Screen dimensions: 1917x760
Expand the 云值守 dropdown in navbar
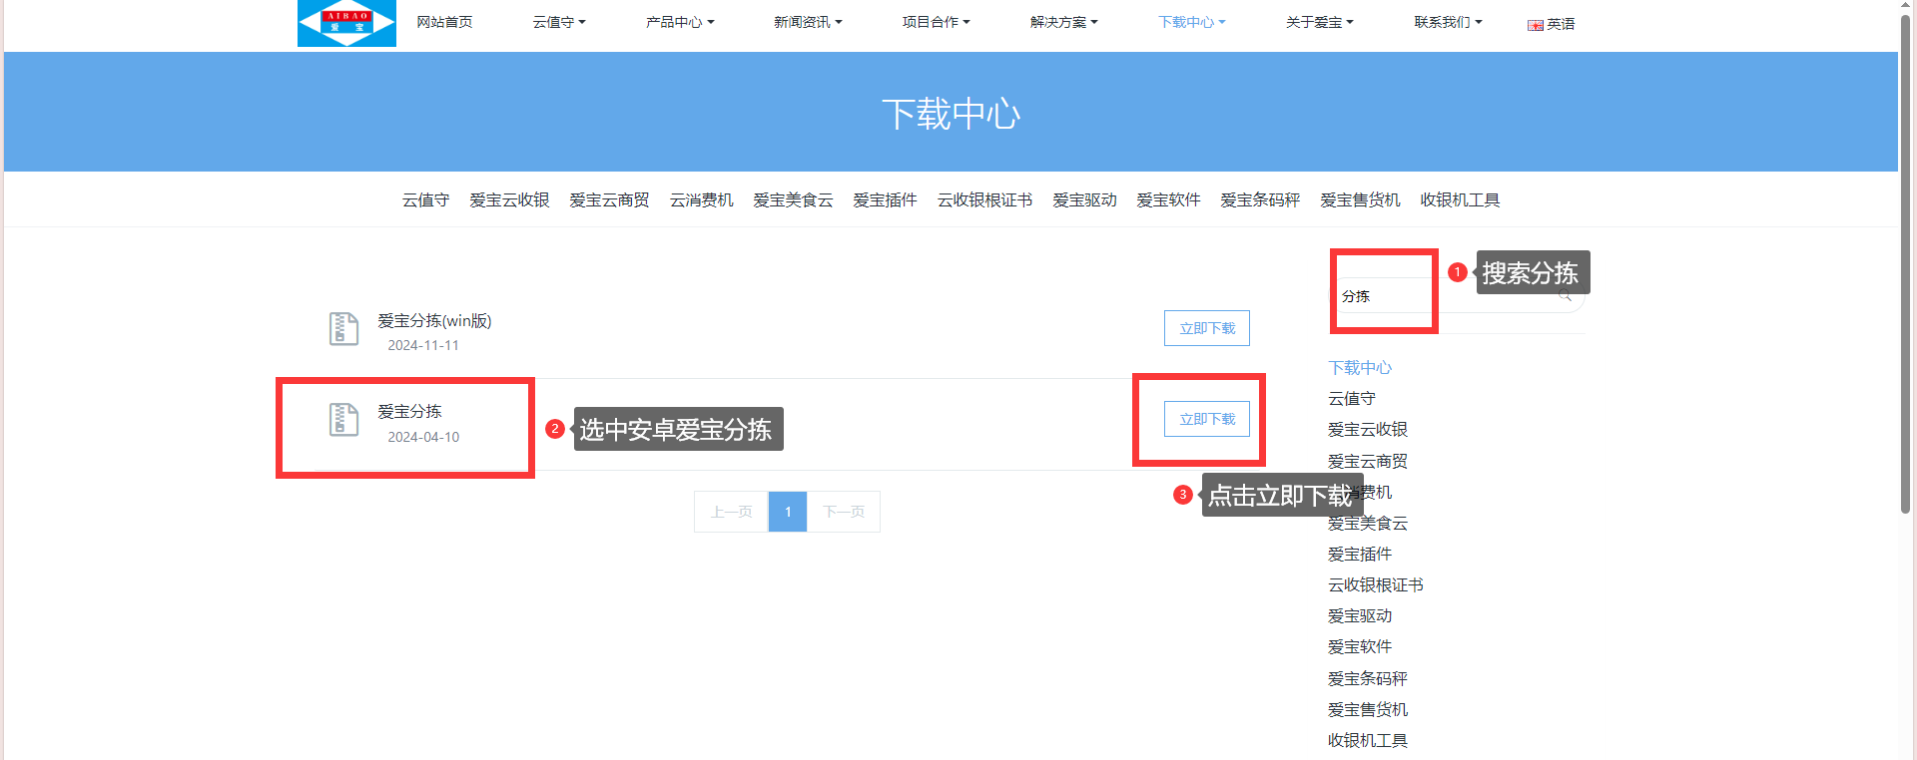(x=558, y=22)
